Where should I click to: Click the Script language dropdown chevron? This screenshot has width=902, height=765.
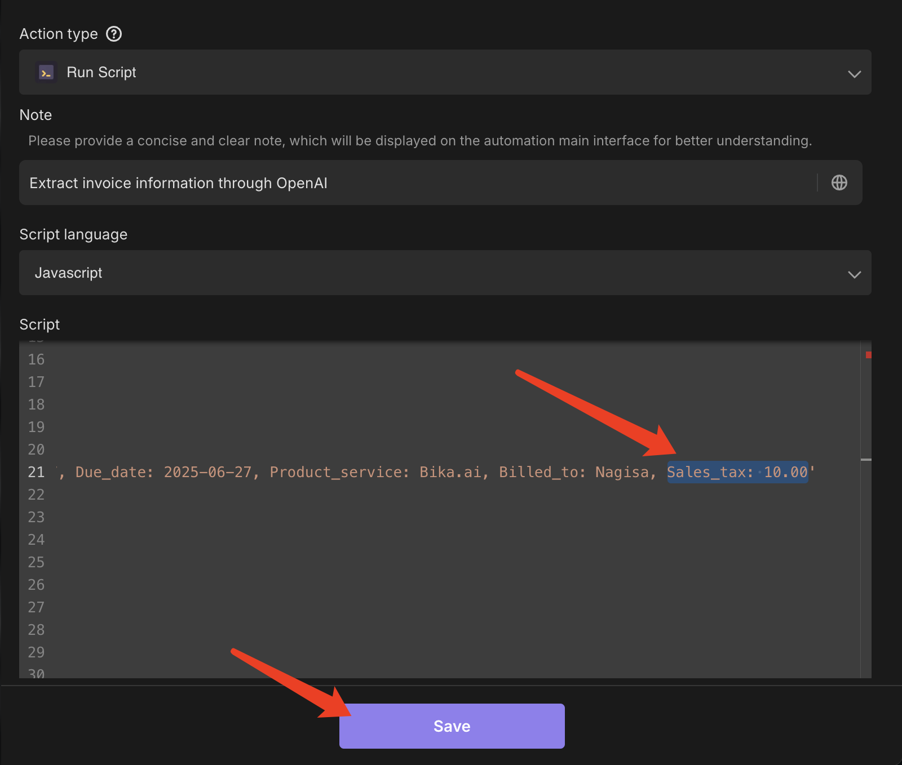[x=855, y=274]
